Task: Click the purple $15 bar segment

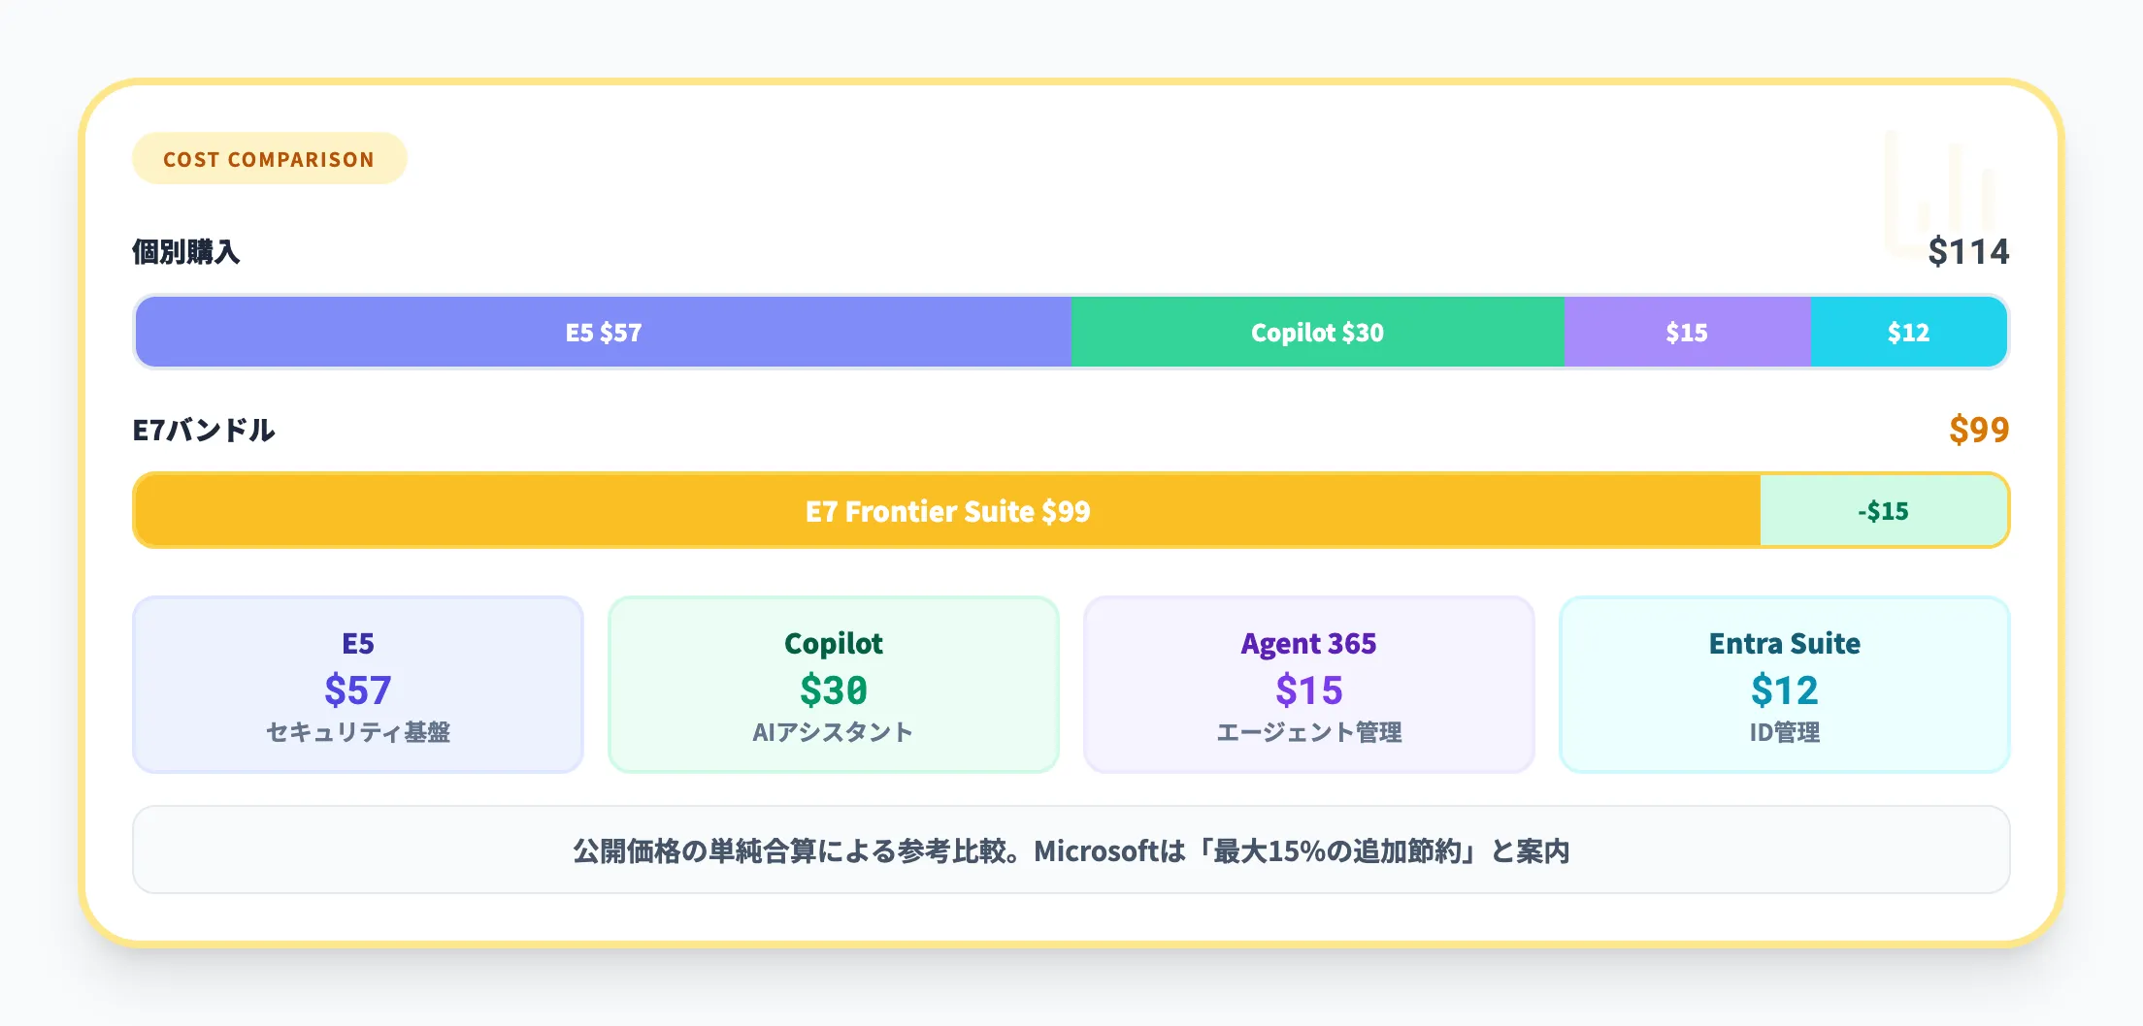Action: 1687,333
